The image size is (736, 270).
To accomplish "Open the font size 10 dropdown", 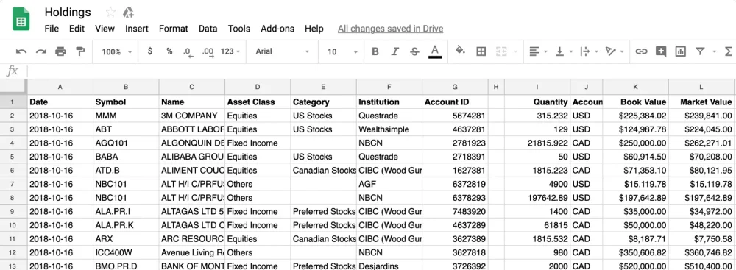I will click(343, 51).
